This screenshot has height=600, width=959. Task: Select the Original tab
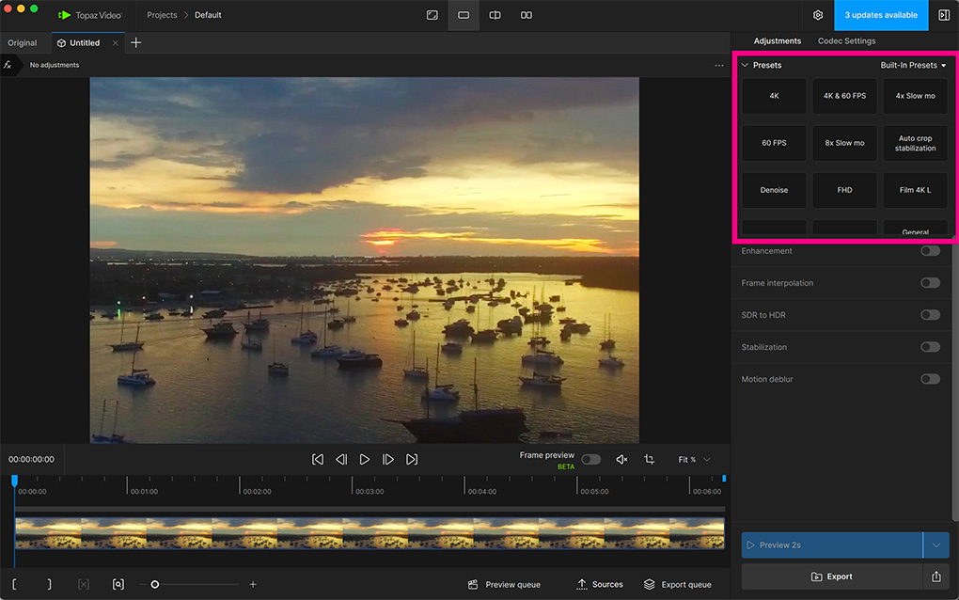22,42
